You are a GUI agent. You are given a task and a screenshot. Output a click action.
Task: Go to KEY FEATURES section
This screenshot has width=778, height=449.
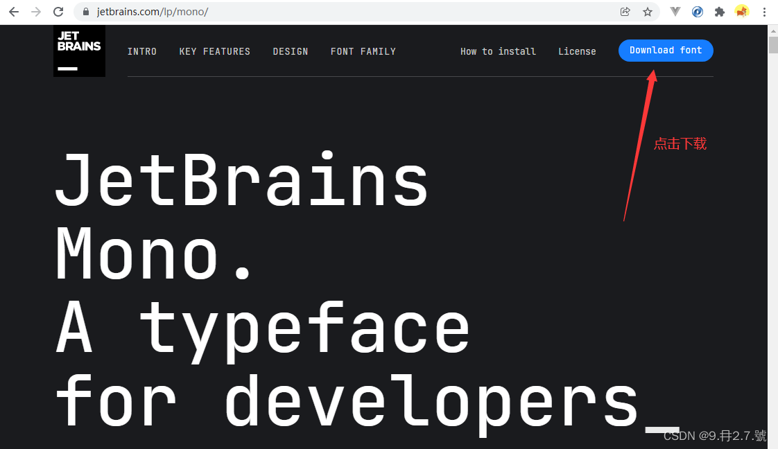[215, 51]
